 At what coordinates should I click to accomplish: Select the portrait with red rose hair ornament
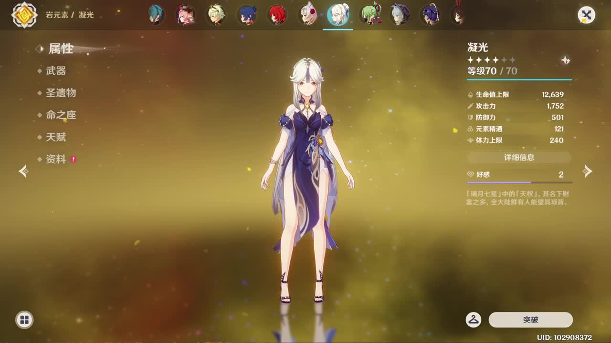pos(307,15)
